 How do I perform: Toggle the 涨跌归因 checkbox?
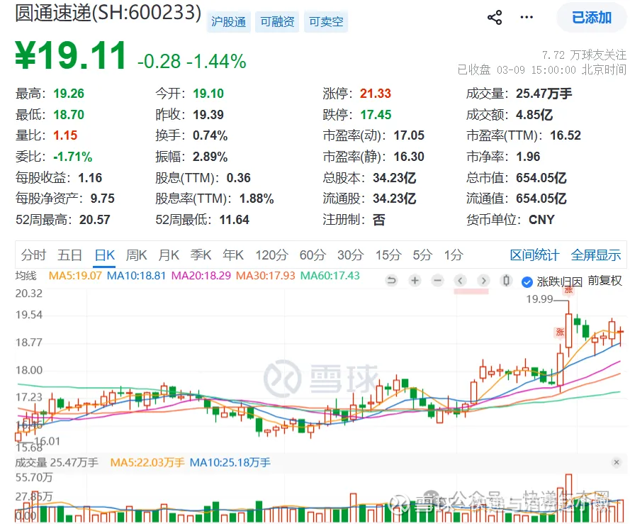527,282
